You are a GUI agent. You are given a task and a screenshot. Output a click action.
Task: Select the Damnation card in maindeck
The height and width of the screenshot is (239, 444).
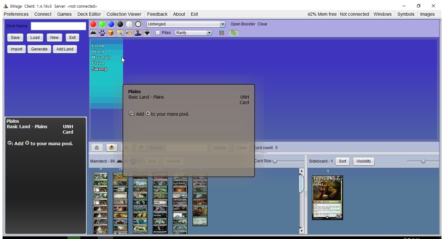tap(200, 201)
